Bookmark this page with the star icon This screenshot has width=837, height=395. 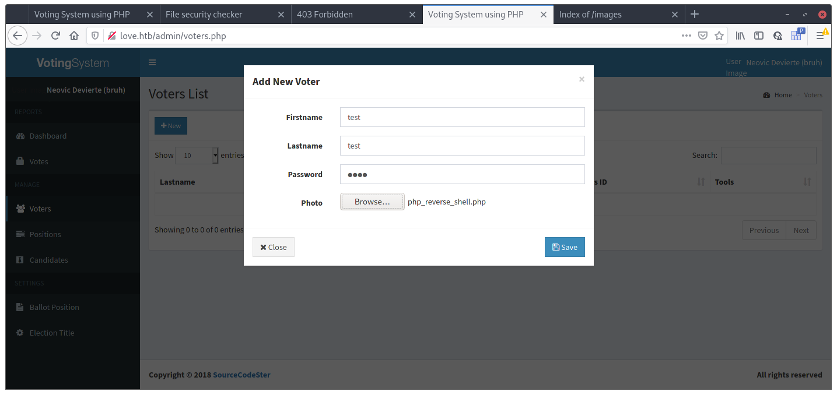click(x=719, y=36)
